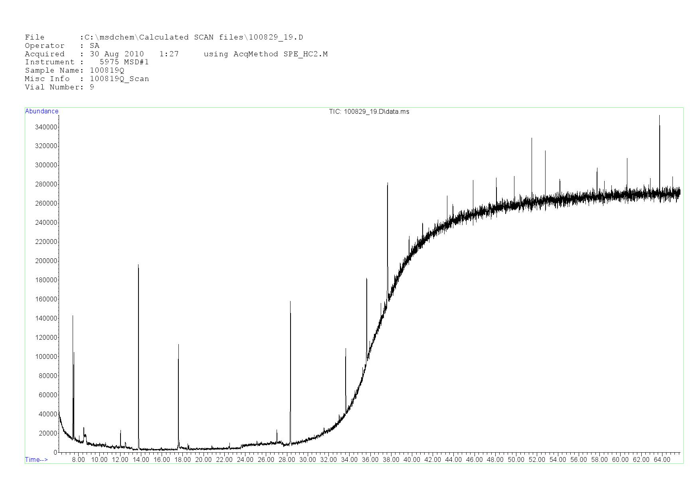Click the Abundance axis label
The width and height of the screenshot is (700, 495).
coord(42,111)
